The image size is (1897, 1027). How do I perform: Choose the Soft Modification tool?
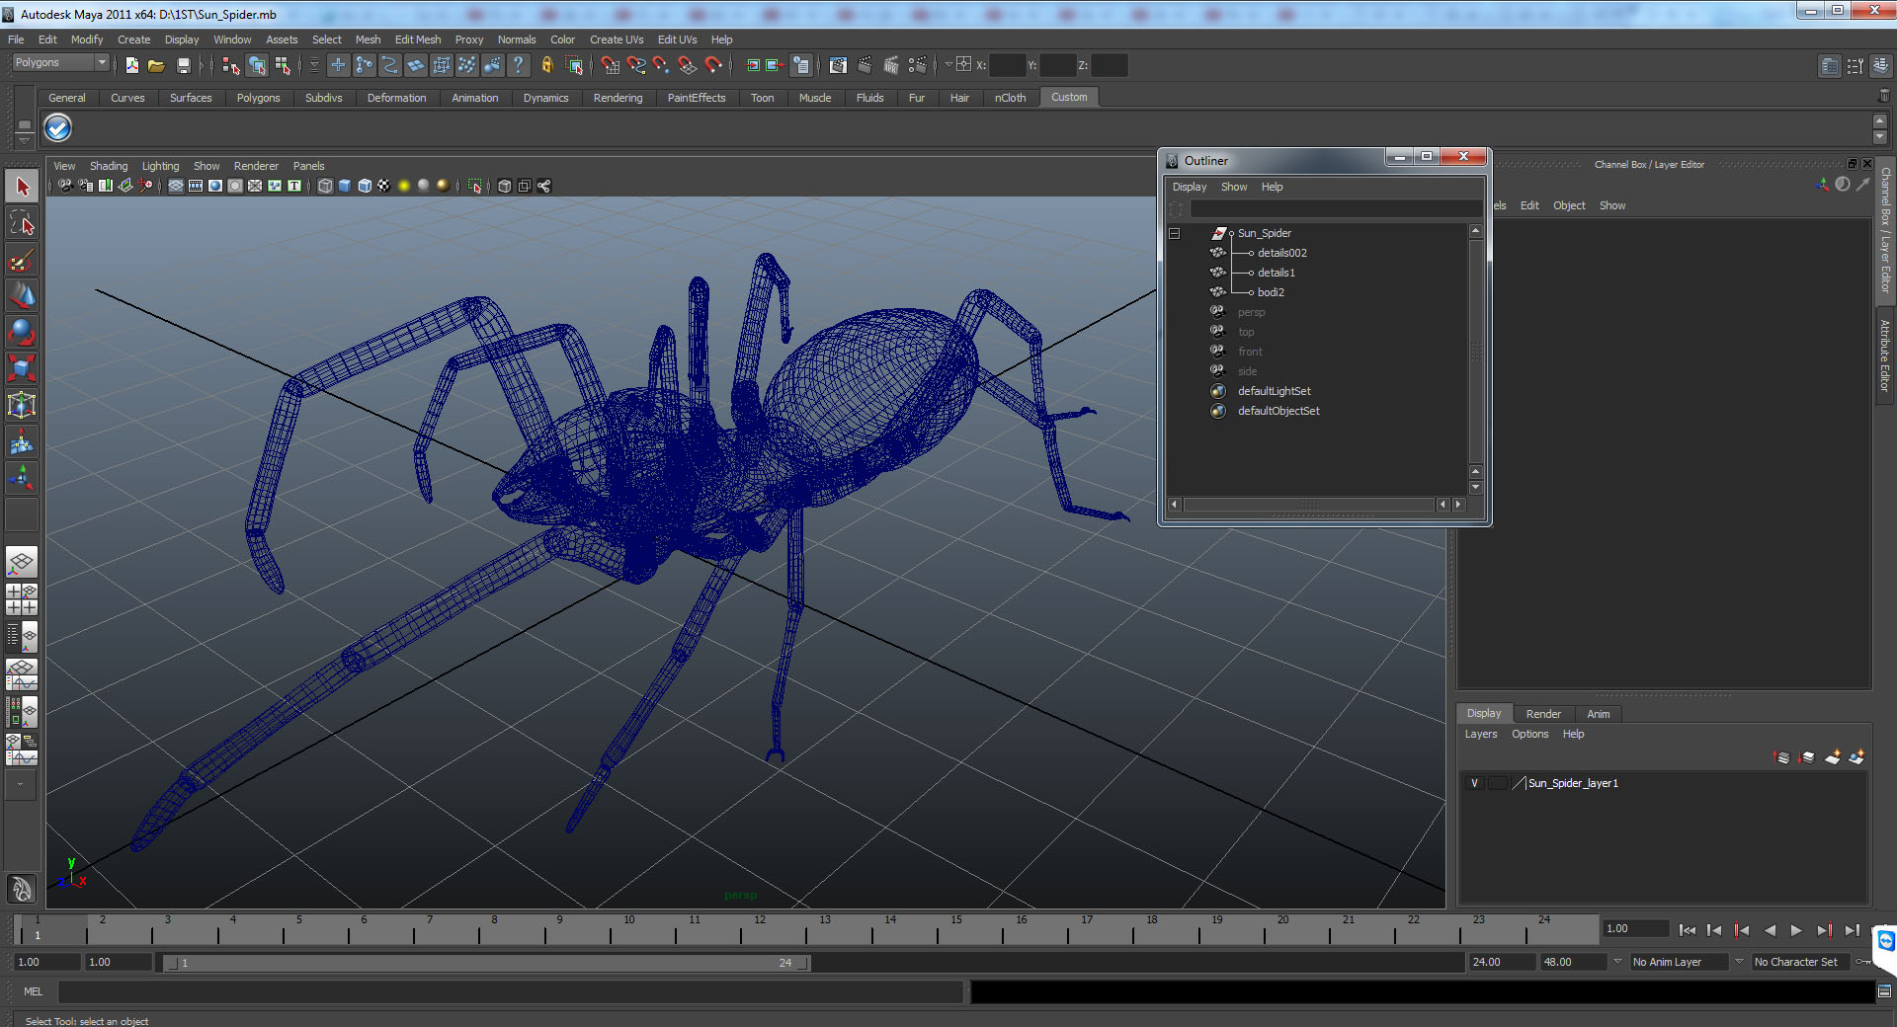[x=22, y=442]
